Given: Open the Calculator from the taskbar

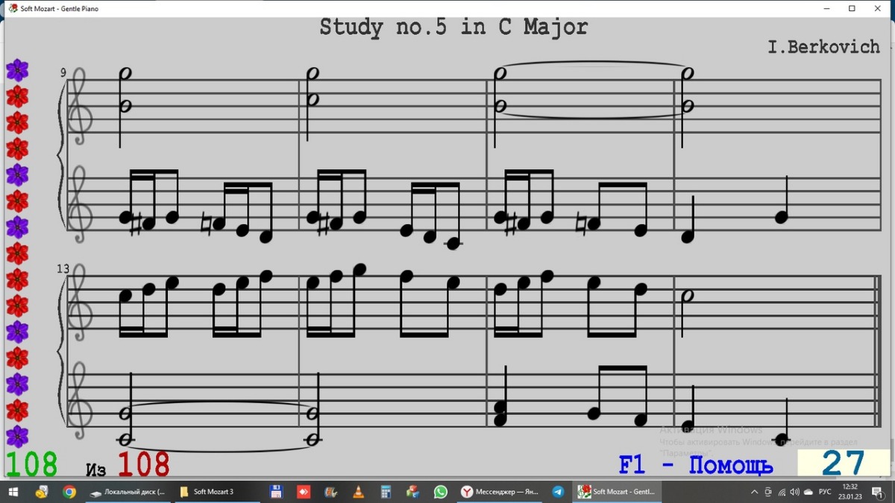Looking at the screenshot, I should (x=386, y=492).
